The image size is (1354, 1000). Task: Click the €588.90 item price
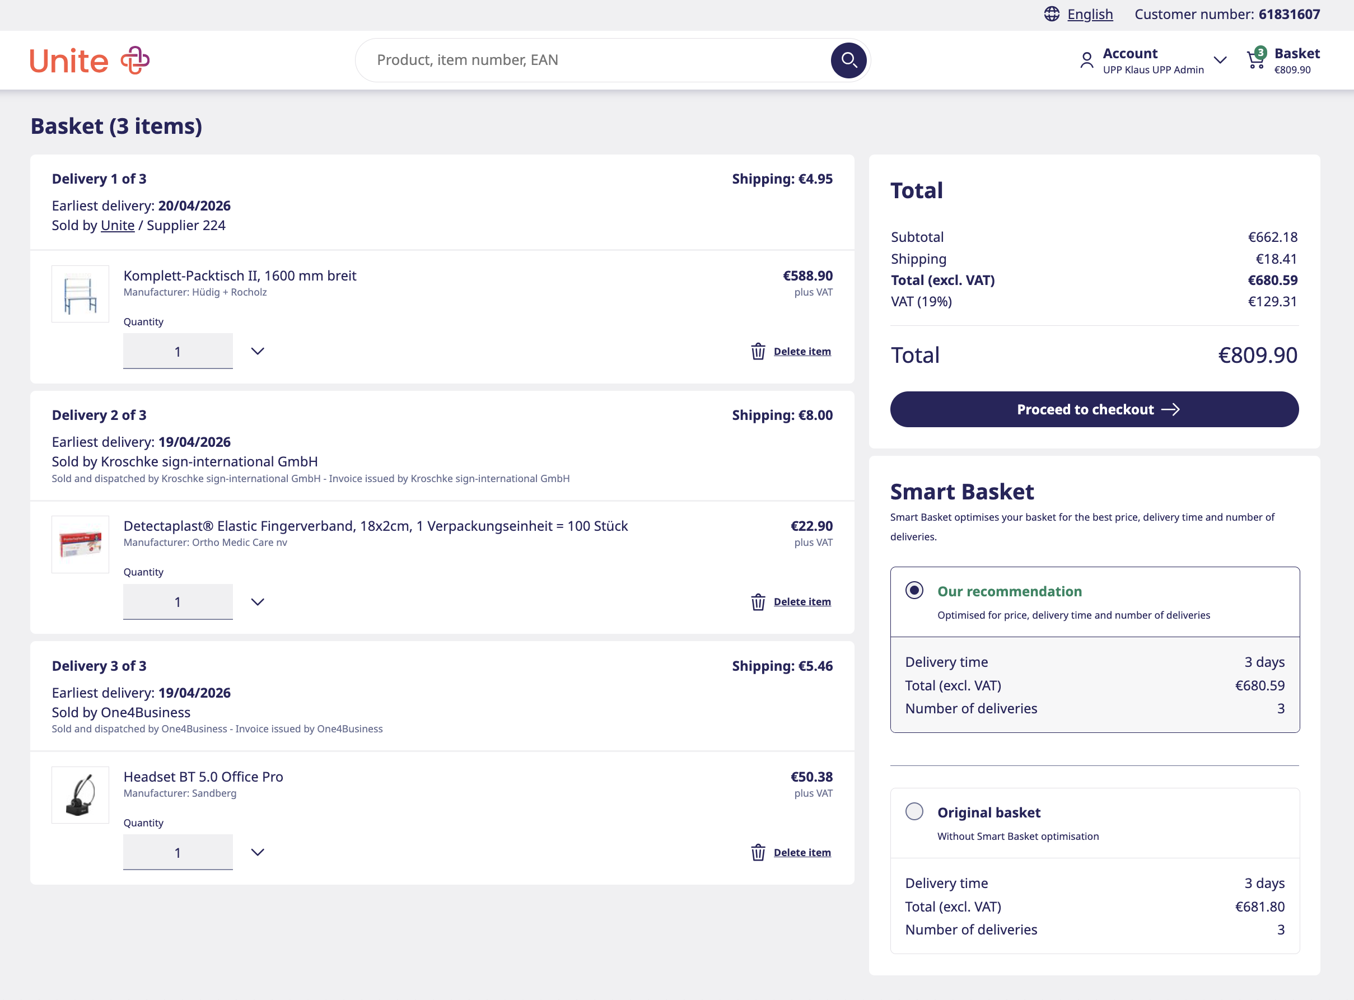807,275
